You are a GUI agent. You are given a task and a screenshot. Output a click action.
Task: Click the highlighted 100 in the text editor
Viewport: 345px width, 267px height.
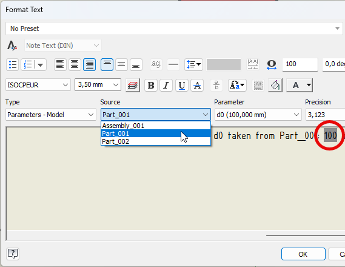coord(330,135)
